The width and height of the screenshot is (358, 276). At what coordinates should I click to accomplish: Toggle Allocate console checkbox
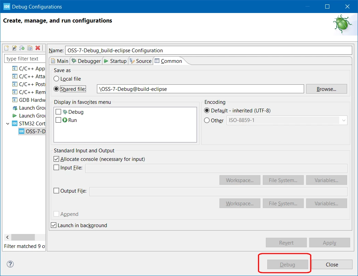pos(56,159)
